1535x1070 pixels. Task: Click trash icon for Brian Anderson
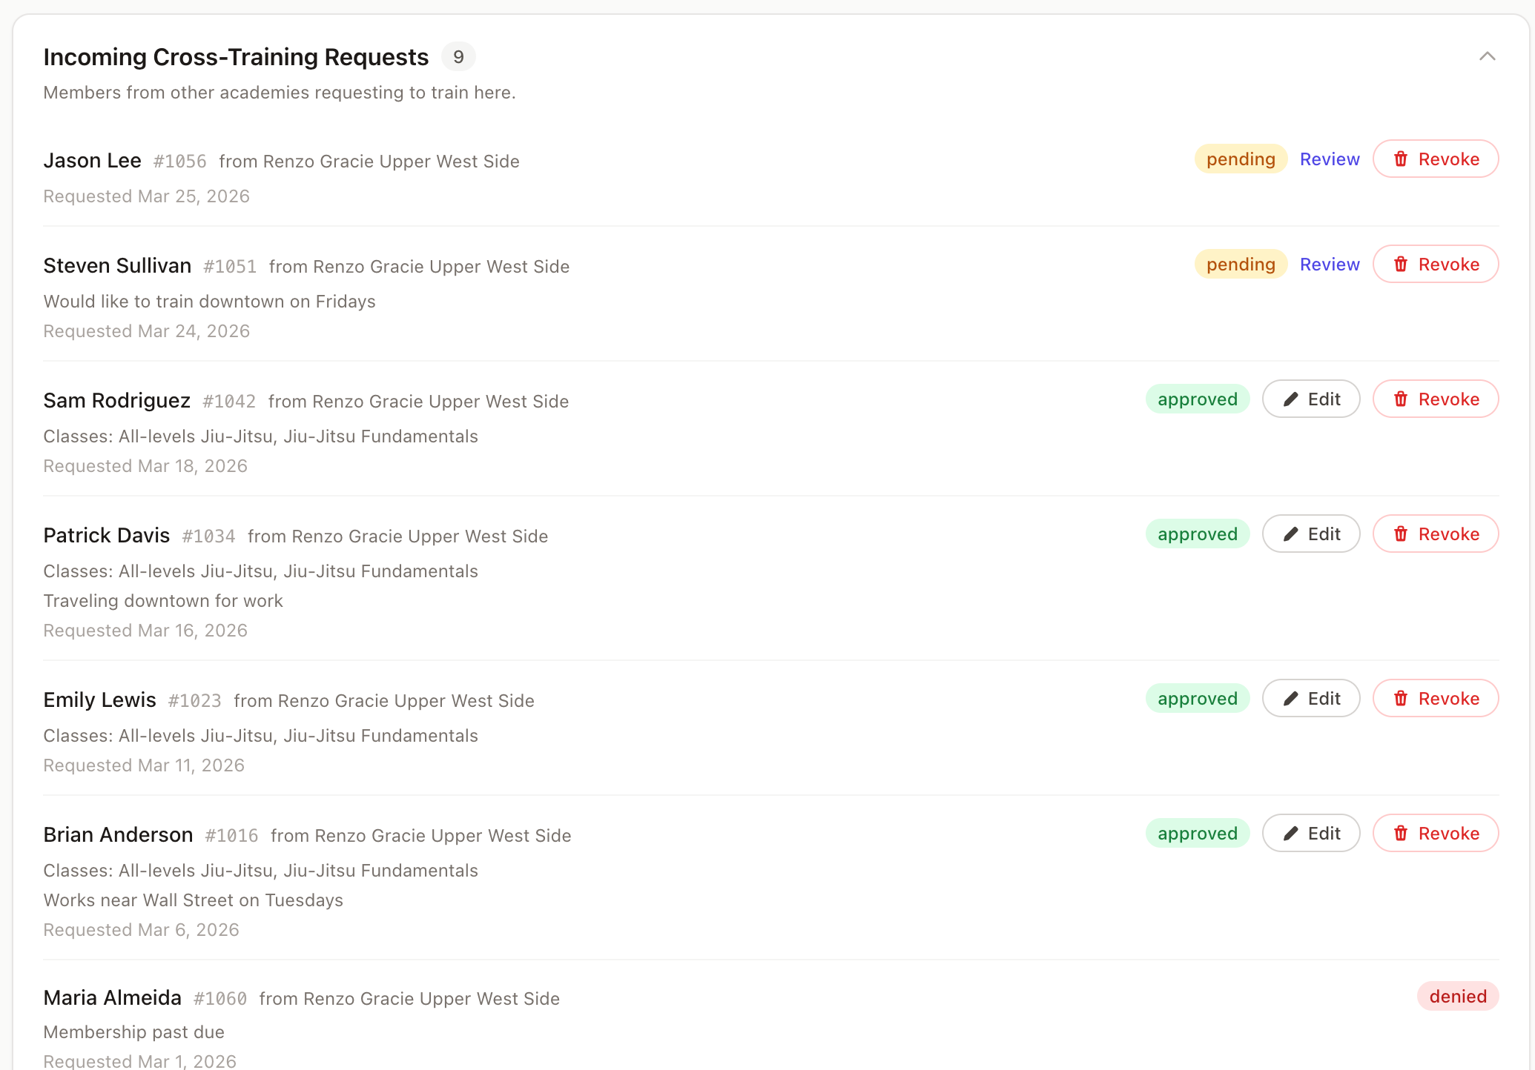click(x=1401, y=834)
